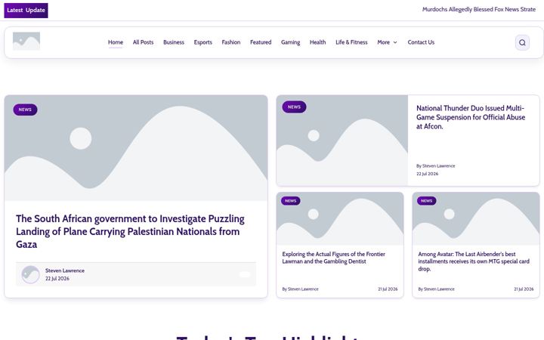544x340 pixels.
Task: Click By Steven Lawrence on Frontier Lawman card
Action: pos(300,289)
